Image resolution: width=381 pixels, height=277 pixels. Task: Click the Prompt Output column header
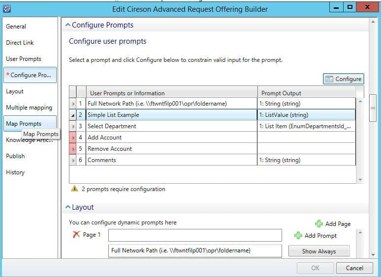tap(307, 93)
